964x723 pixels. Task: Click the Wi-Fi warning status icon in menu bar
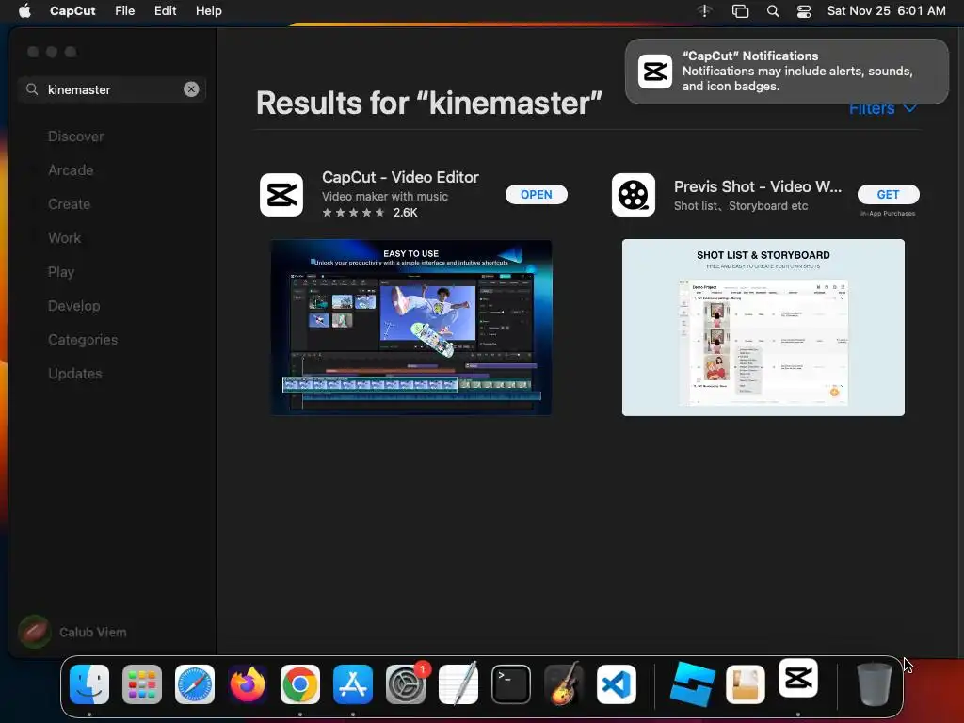[704, 11]
